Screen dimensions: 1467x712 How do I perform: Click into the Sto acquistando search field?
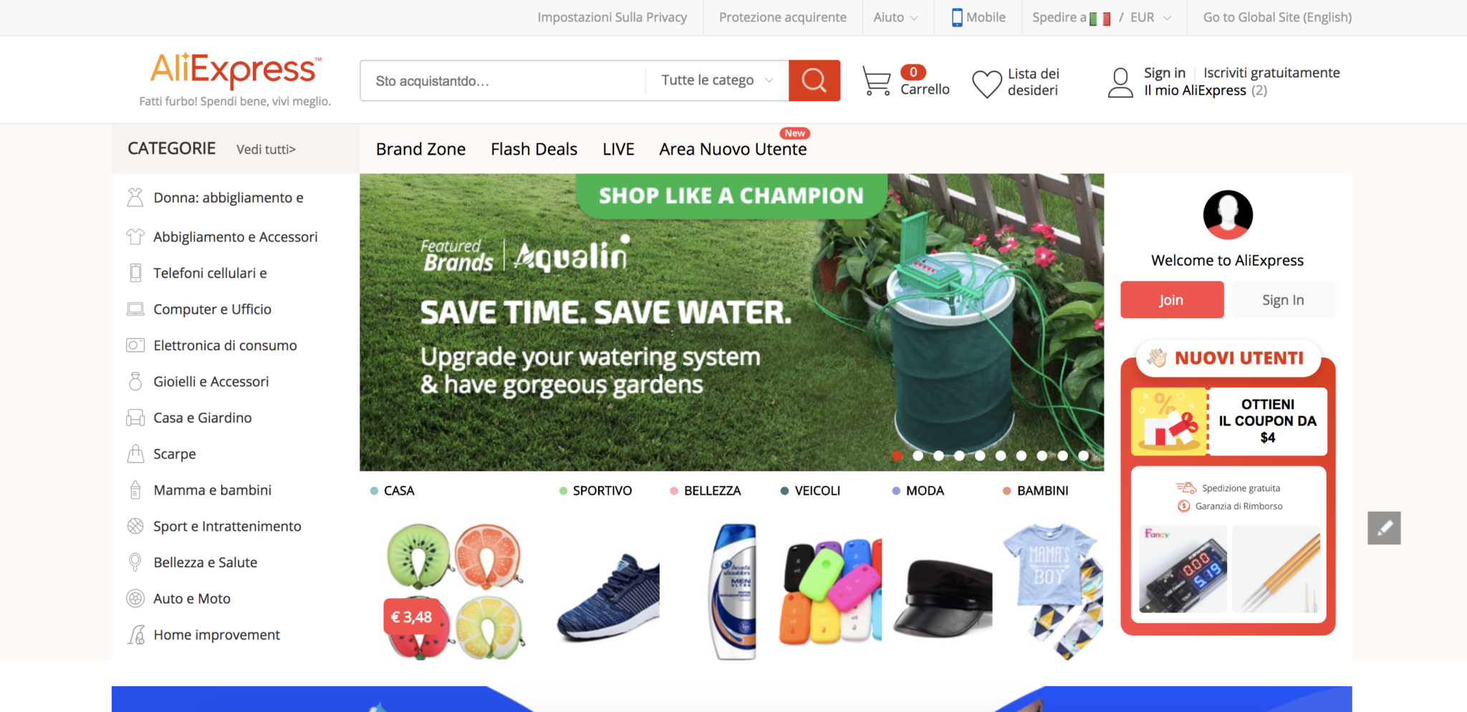[503, 80]
